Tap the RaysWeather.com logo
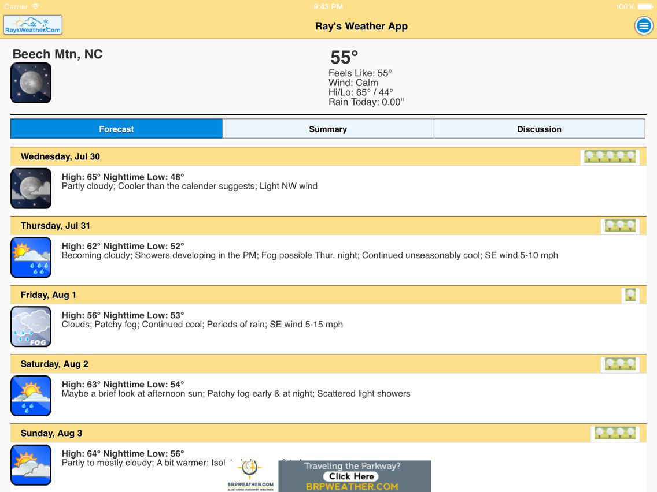This screenshot has height=492, width=657. point(33,25)
